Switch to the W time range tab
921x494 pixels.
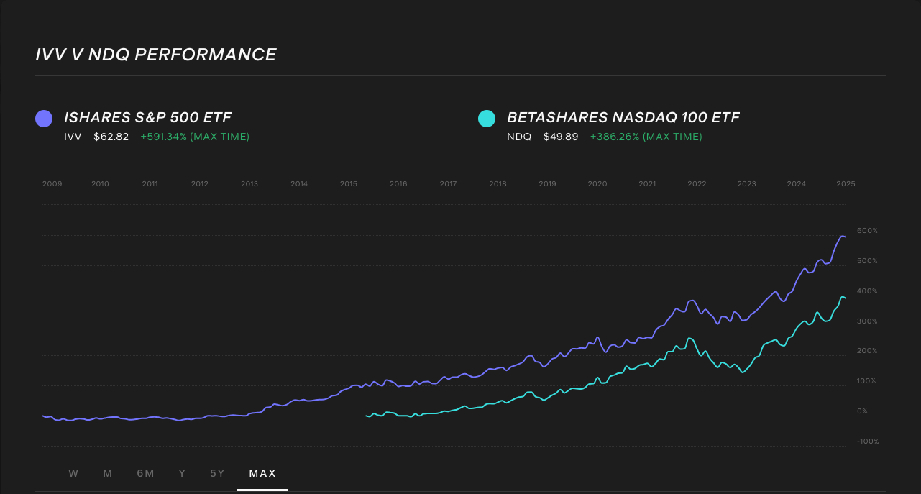[73, 473]
